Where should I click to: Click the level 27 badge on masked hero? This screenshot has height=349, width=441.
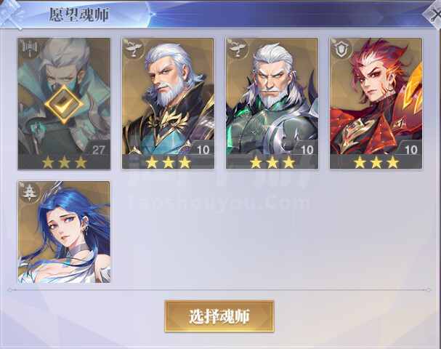click(98, 150)
